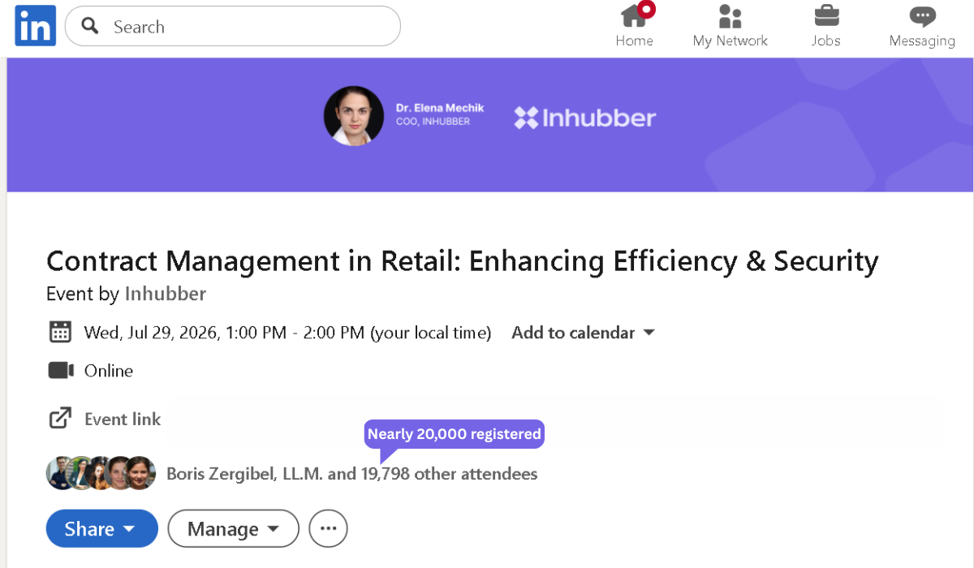Open the My Network tab
Viewport: 974px width, 568px height.
730,26
